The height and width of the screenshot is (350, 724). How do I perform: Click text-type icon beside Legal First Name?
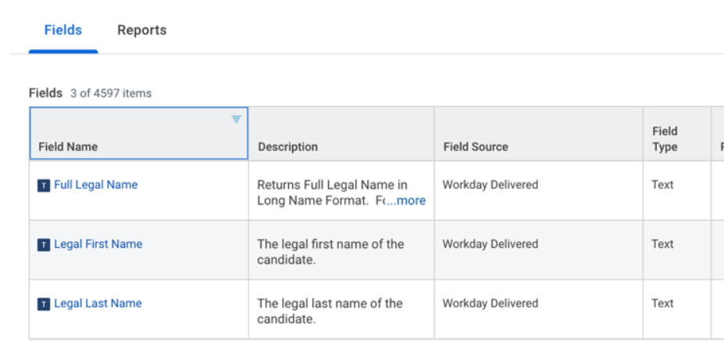click(44, 245)
